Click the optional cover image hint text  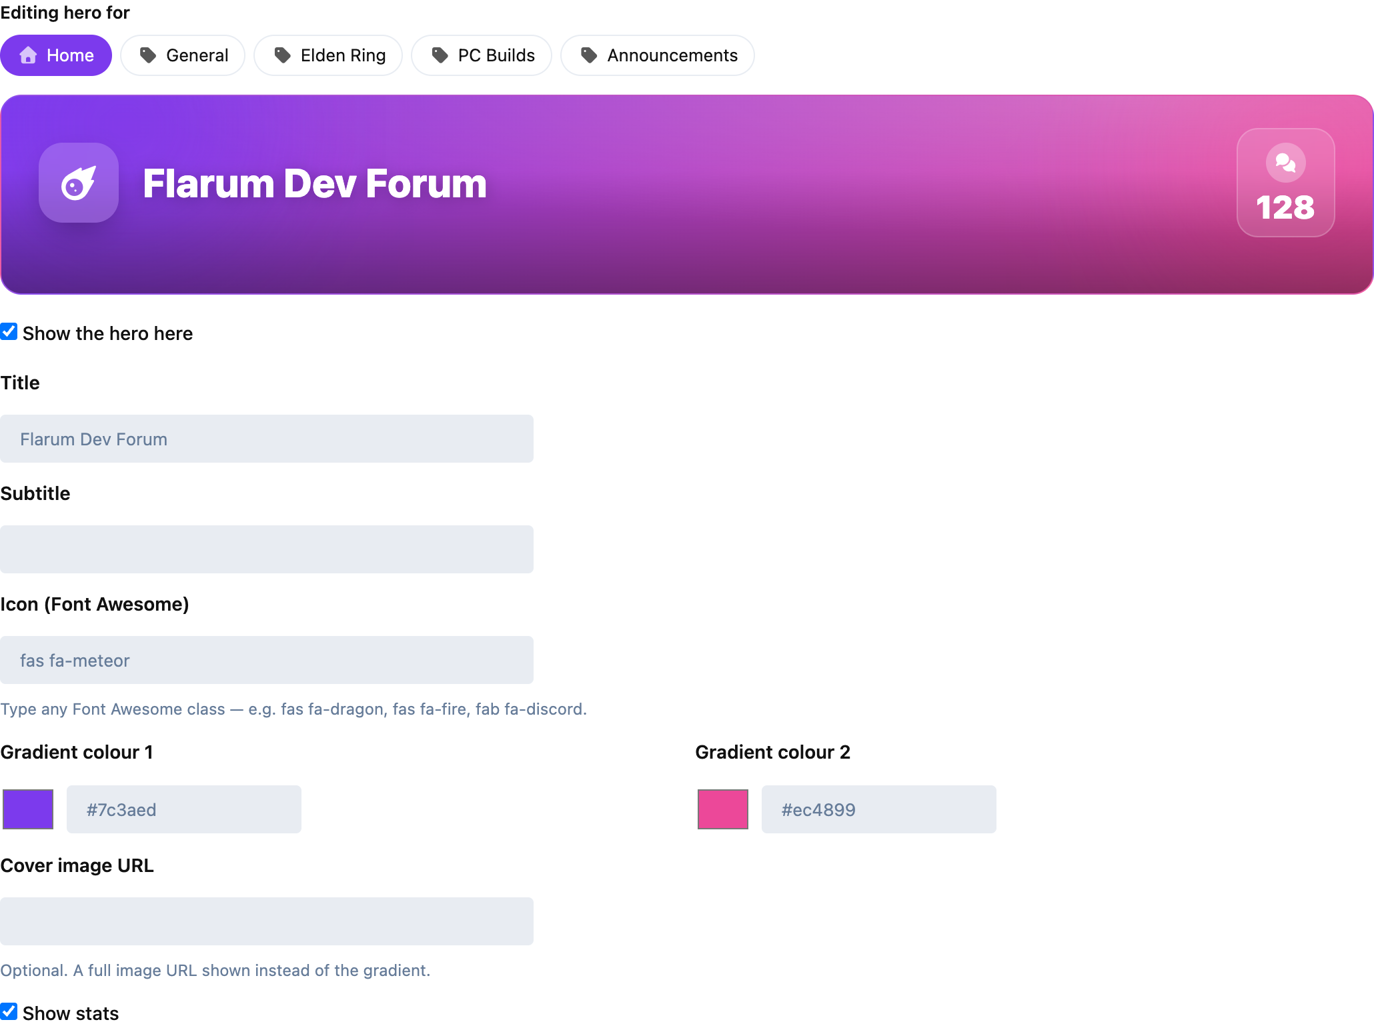[215, 970]
